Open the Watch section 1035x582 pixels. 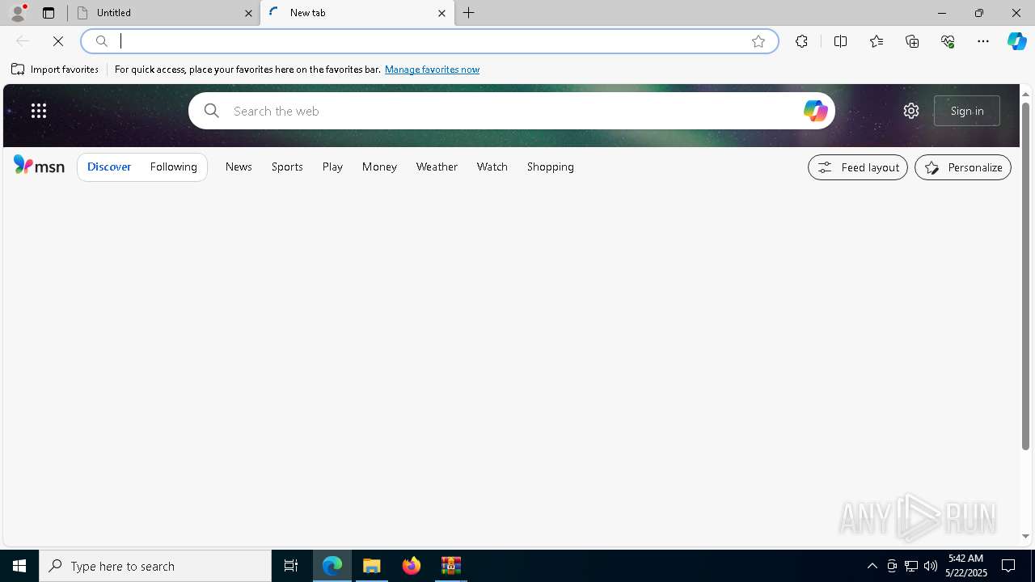click(x=492, y=167)
